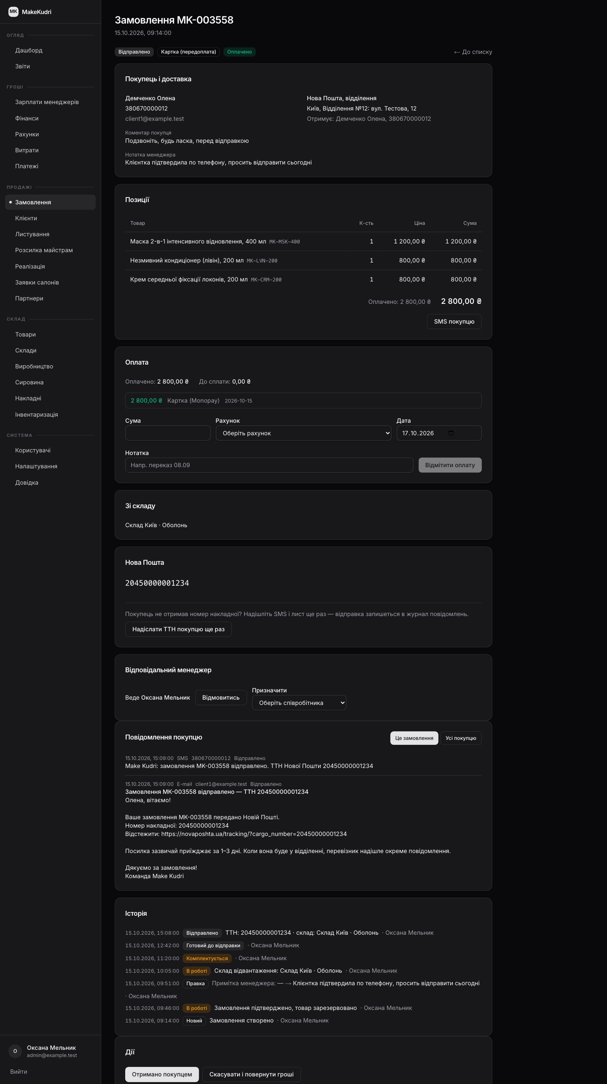
Task: Click the Оплачено status badge
Action: coord(240,52)
